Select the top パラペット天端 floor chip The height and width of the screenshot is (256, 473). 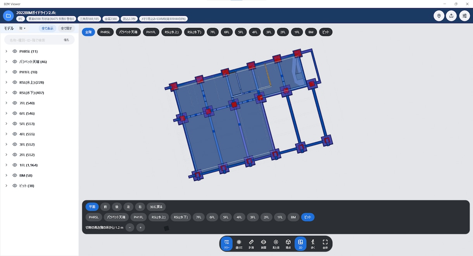[128, 32]
